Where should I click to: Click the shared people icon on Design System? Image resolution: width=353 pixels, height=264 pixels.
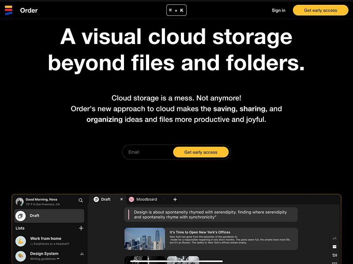(x=82, y=254)
